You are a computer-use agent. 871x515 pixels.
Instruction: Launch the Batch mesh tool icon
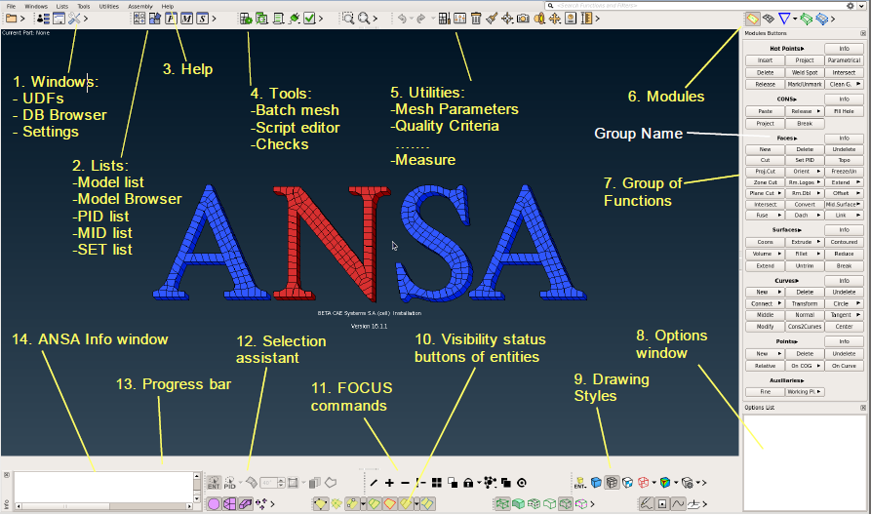(246, 19)
